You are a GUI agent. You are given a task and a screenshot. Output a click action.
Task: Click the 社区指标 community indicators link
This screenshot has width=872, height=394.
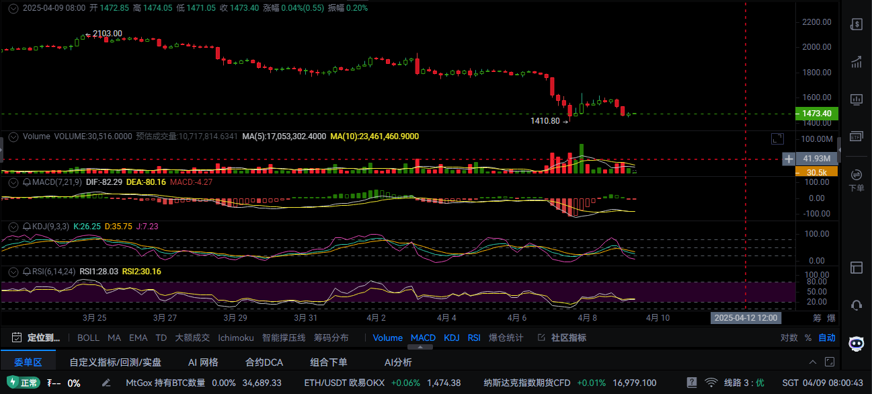pos(562,338)
